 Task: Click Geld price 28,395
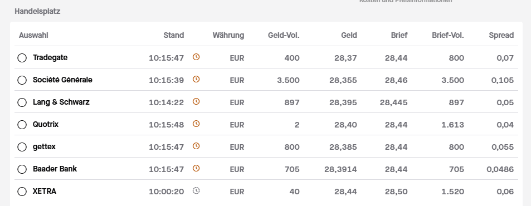pos(343,102)
